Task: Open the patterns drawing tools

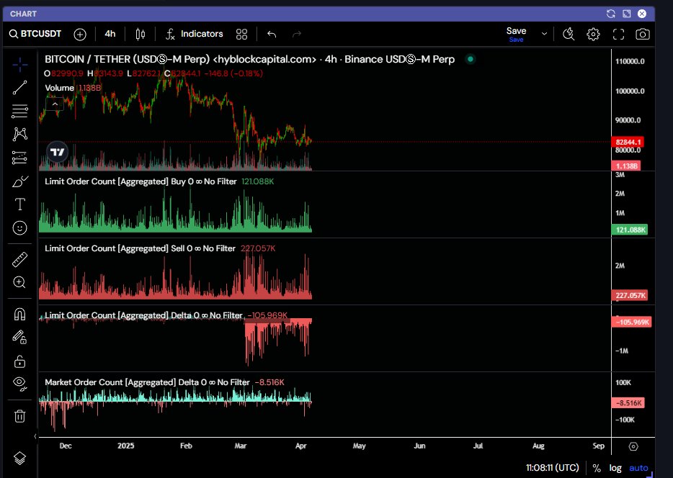Action: (x=19, y=134)
